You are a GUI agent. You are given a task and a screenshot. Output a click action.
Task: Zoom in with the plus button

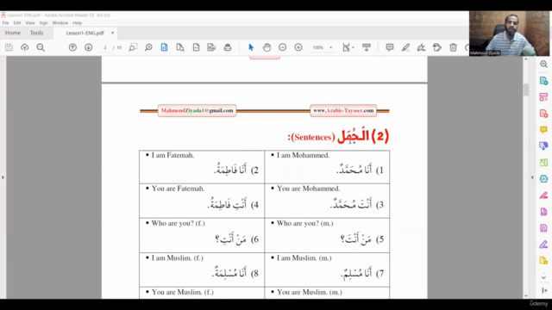click(298, 47)
